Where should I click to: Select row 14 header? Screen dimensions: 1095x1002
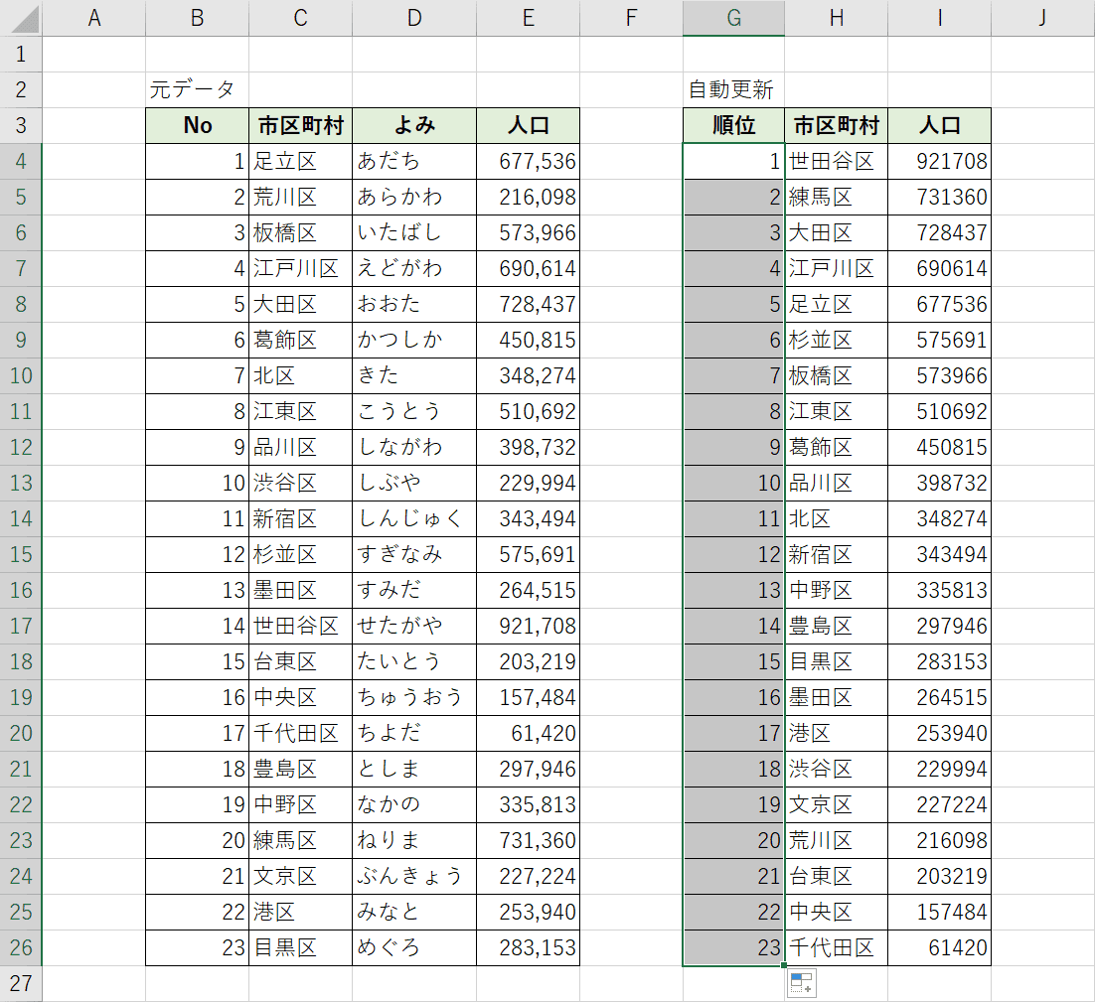click(x=21, y=518)
